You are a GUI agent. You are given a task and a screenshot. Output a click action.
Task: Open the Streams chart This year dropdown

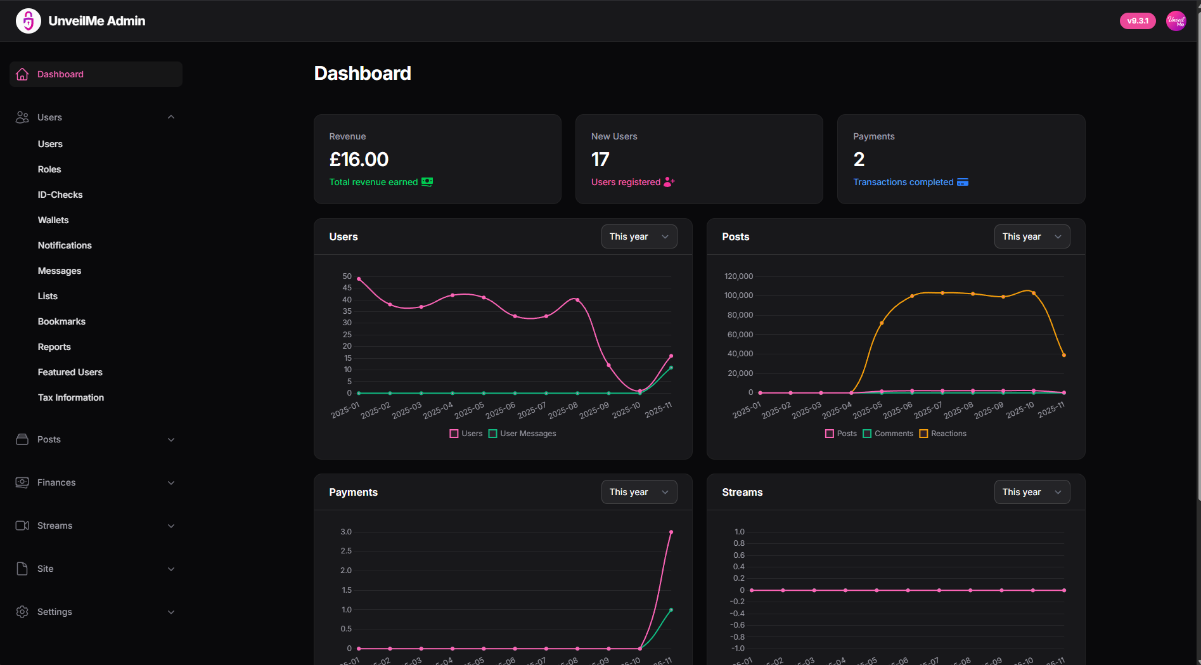[1031, 492]
